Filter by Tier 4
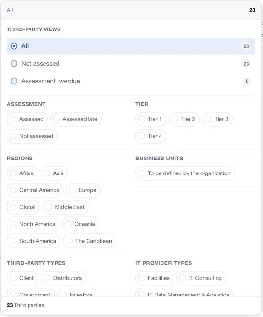 click(x=151, y=136)
